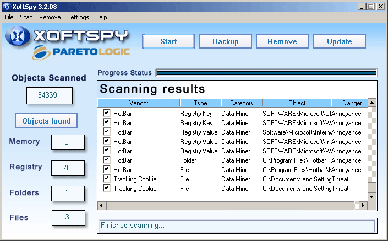Click the Memory count field
388x241 pixels.
[x=68, y=142]
